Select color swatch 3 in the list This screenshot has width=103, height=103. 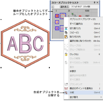click(x=57, y=22)
